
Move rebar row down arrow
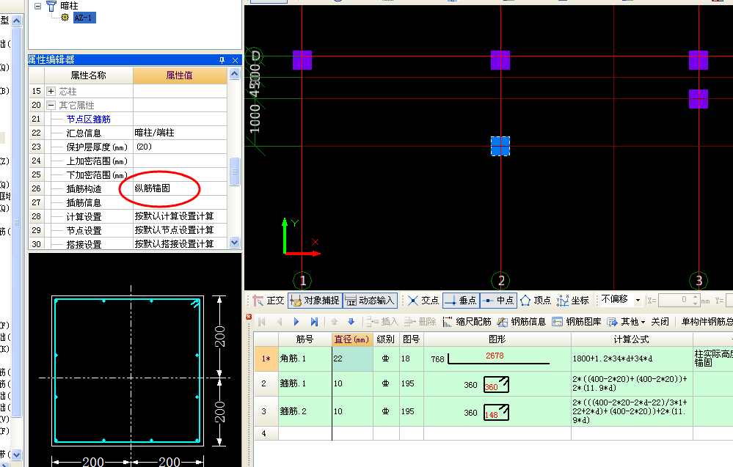(351, 322)
